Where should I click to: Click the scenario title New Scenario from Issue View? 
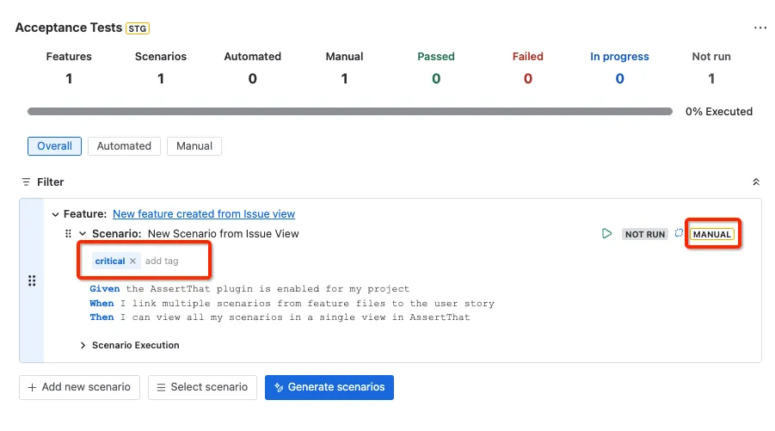(223, 234)
